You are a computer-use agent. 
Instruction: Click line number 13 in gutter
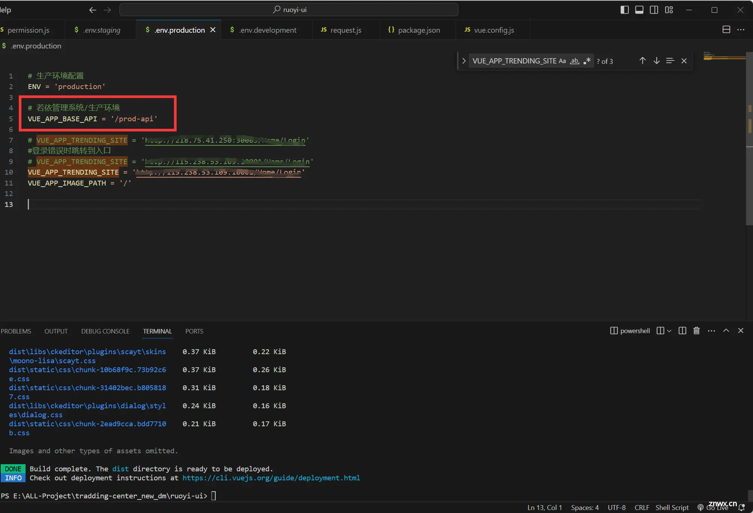click(9, 205)
